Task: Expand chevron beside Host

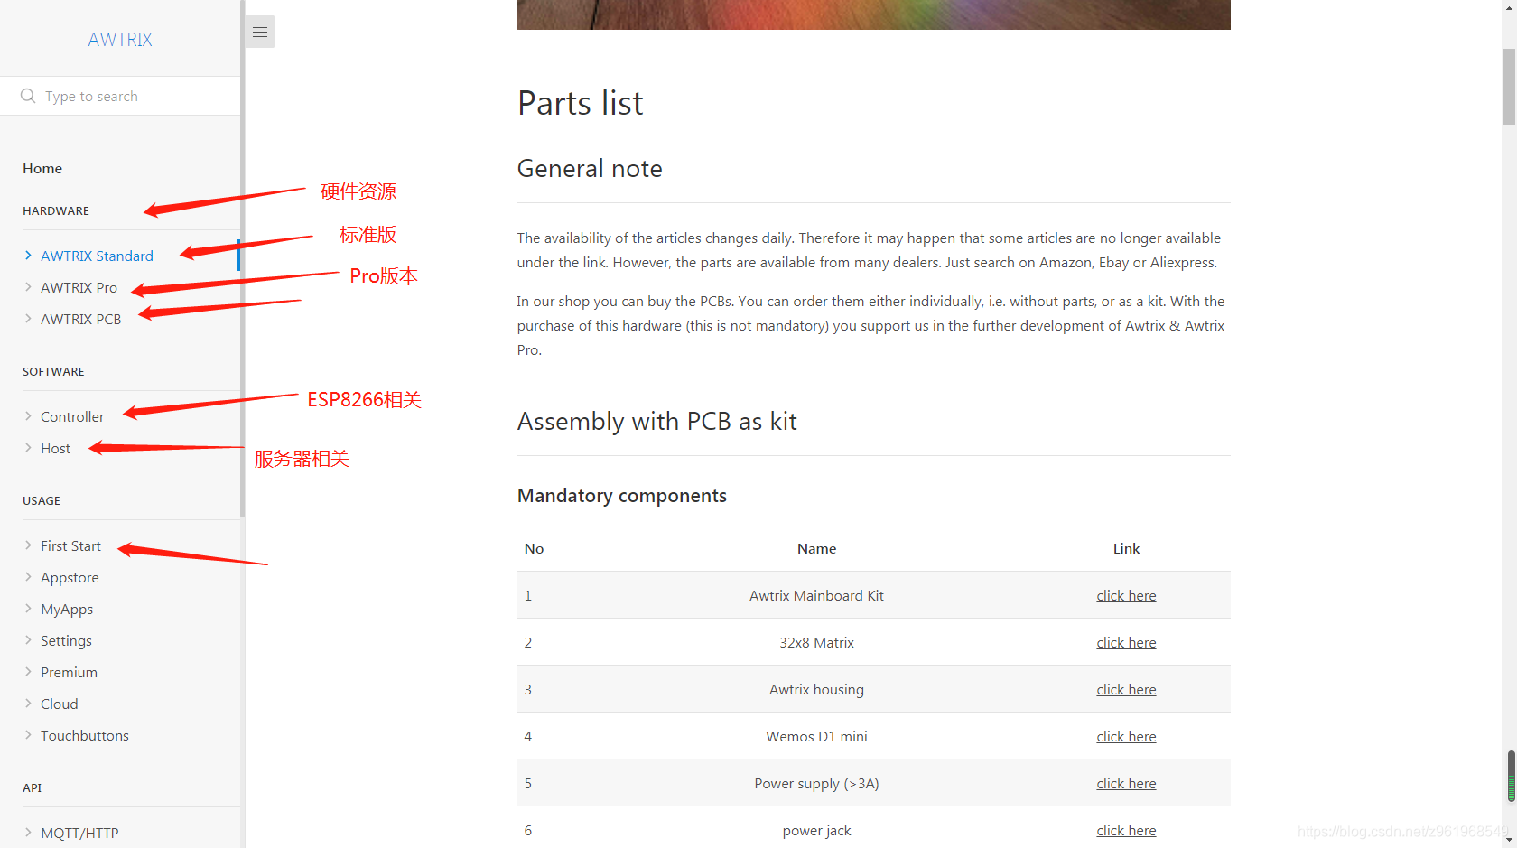Action: tap(28, 448)
